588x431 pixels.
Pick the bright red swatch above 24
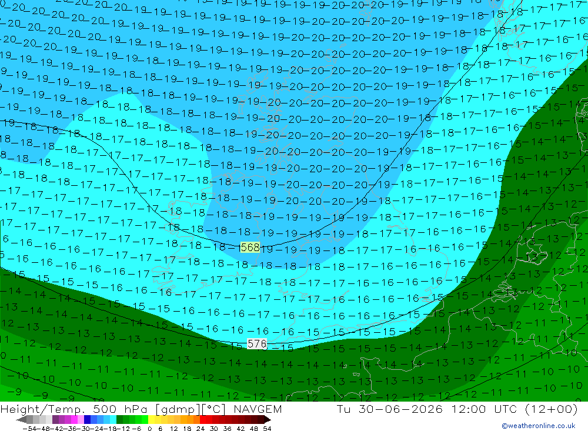click(x=203, y=420)
